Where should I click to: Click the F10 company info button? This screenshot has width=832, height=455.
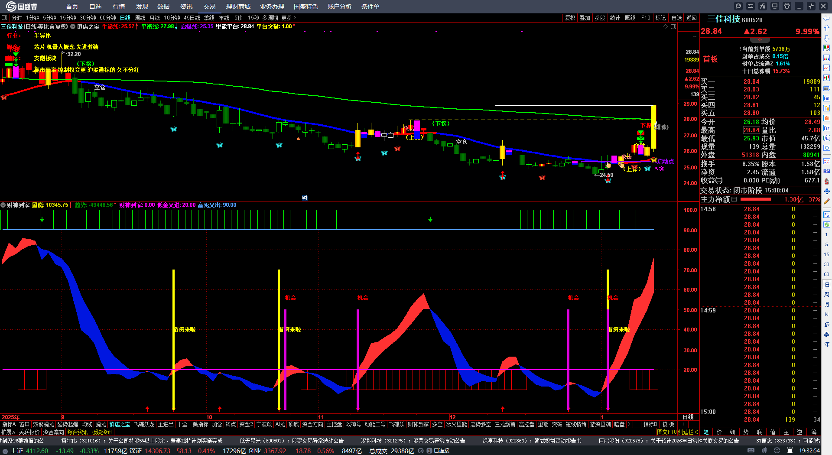pos(646,18)
